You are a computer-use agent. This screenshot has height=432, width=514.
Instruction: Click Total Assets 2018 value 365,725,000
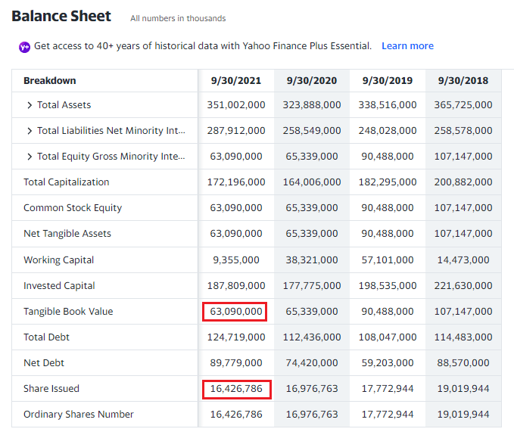point(463,105)
